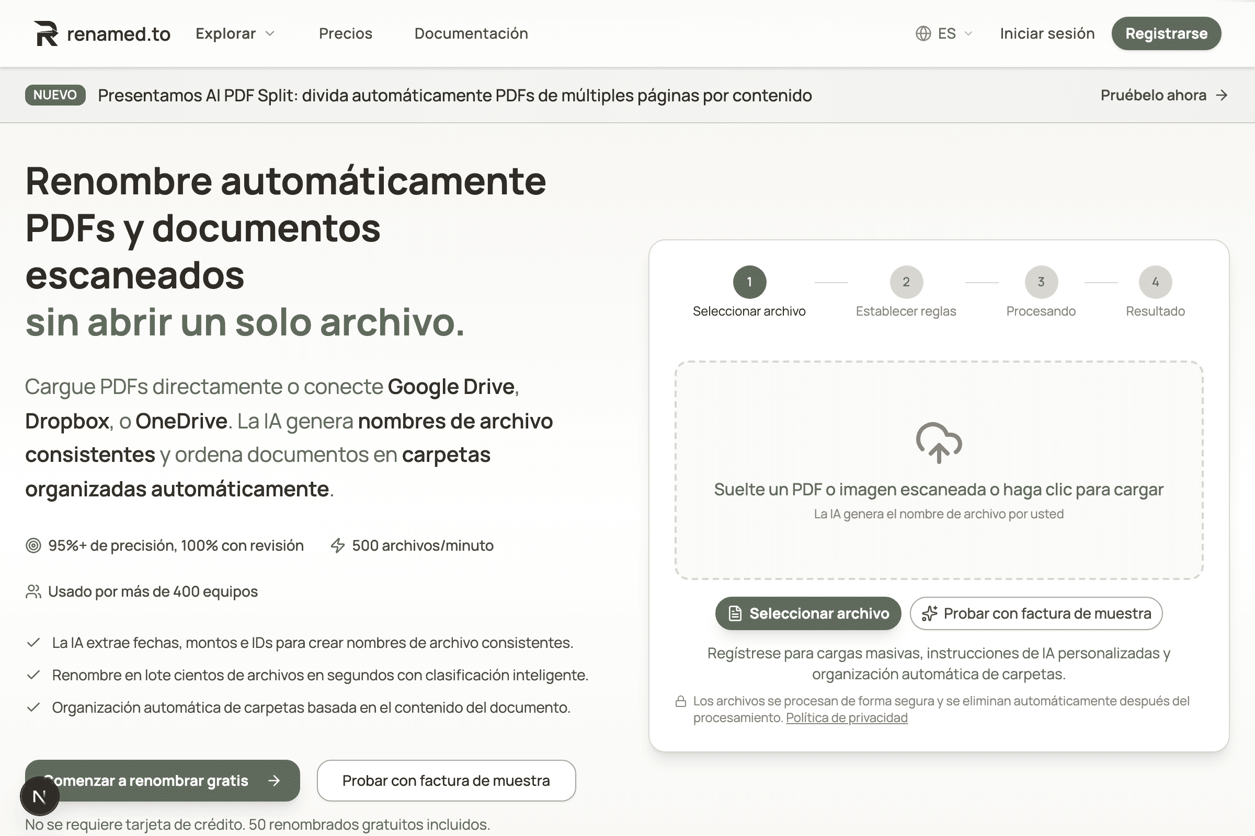Open the Política de privacidad link
The width and height of the screenshot is (1255, 836).
(x=846, y=717)
